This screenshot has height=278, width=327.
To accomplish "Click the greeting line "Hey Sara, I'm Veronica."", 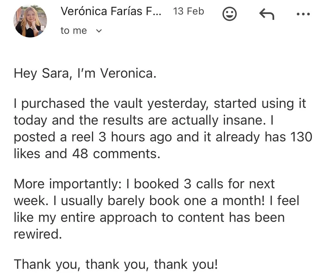I will point(85,73).
